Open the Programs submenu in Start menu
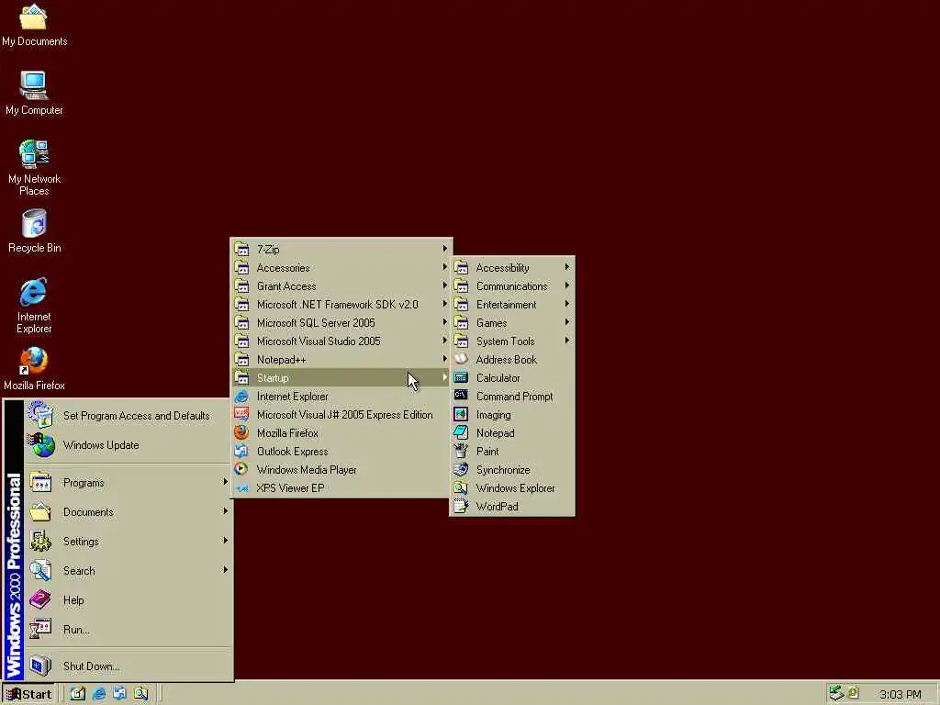This screenshot has width=940, height=705. pyautogui.click(x=128, y=483)
